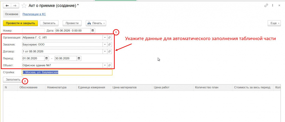Click the back navigation arrow
This screenshot has width=285, height=122.
(x=7, y=6)
